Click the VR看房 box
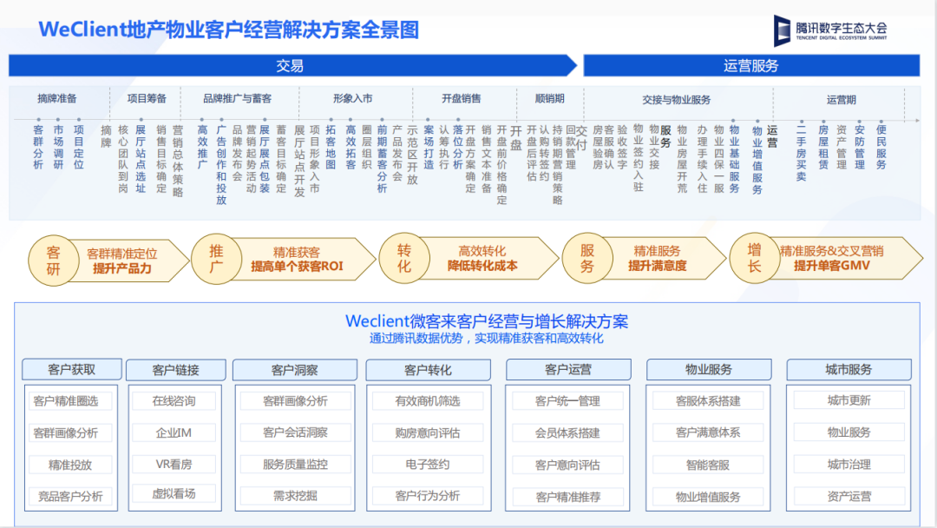The width and height of the screenshot is (937, 528). 174,464
